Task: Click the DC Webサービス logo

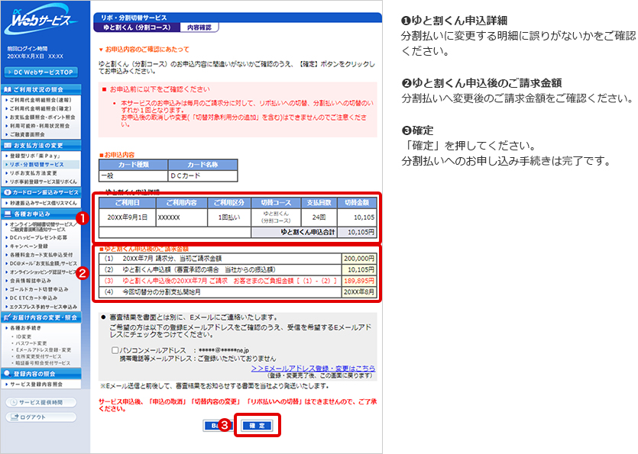Action: [x=44, y=22]
